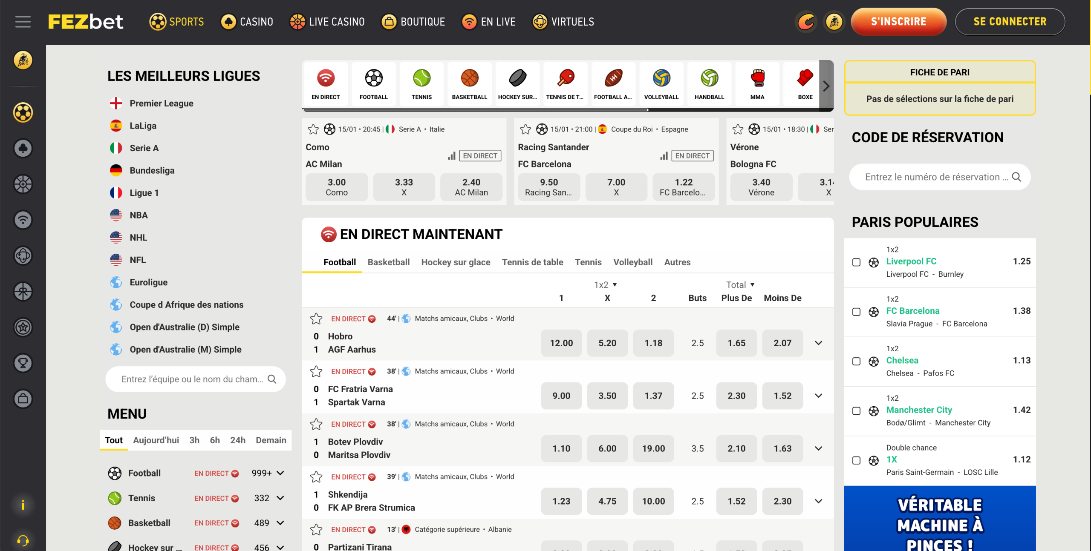Open EN LIVE section in top navigation
This screenshot has width=1091, height=551.
(x=488, y=22)
